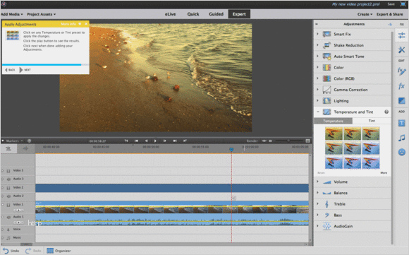Click the Undo arrow icon
The image size is (409, 255).
tap(6, 251)
